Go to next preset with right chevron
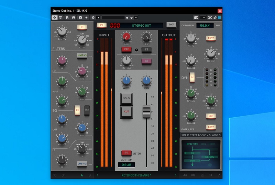Viewport: 275px width, 185px height. pos(175,175)
